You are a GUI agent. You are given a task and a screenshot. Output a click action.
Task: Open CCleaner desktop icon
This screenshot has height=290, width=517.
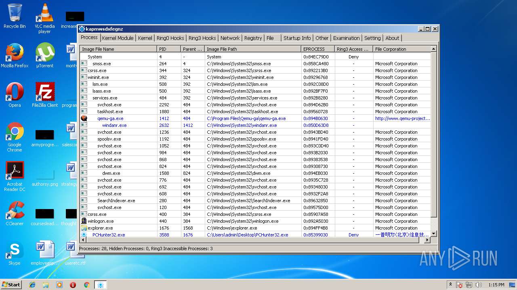pyautogui.click(x=15, y=213)
